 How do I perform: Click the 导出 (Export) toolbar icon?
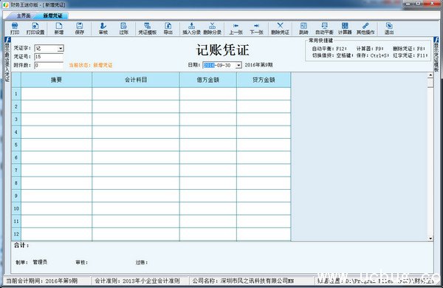click(x=168, y=29)
